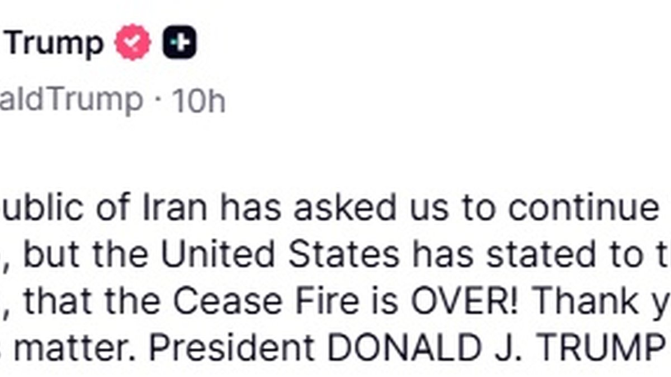The height and width of the screenshot is (377, 671).
Task: Open the aldTrump account handle
Action: (72, 100)
